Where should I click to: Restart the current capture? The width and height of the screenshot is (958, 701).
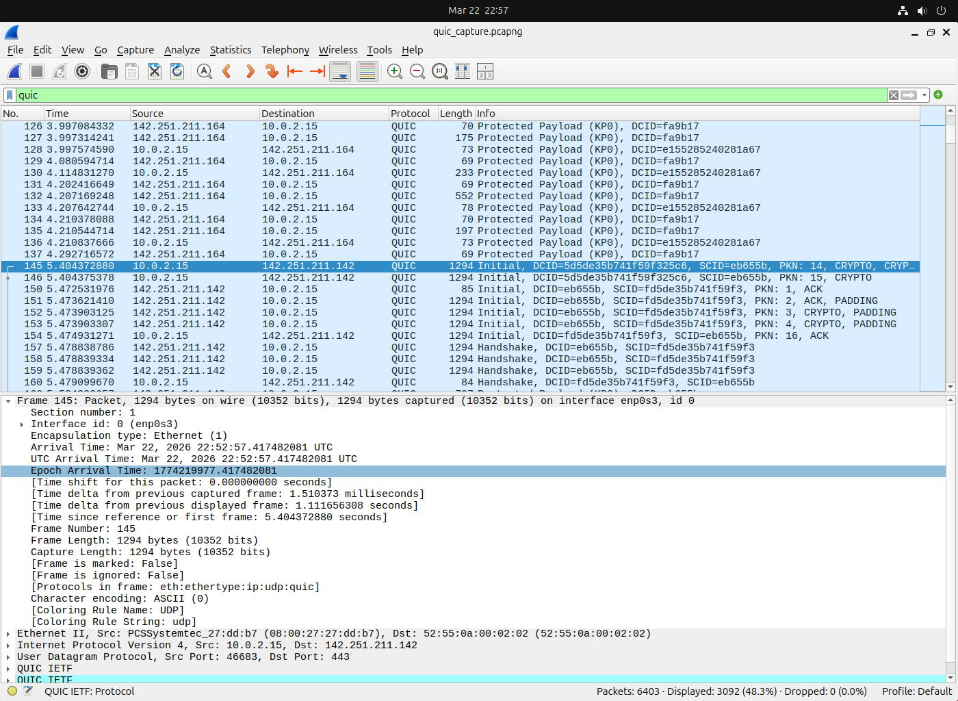[x=60, y=71]
